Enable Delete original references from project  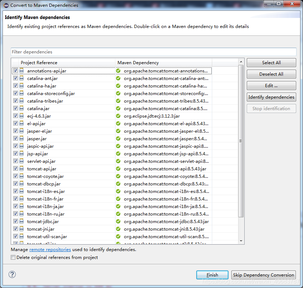point(13,258)
